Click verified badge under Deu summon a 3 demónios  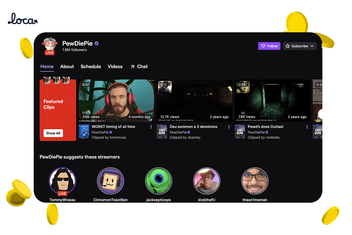click(189, 132)
